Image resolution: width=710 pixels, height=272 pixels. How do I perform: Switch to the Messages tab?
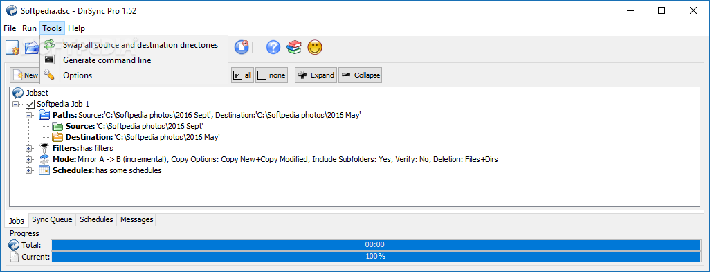(x=136, y=219)
